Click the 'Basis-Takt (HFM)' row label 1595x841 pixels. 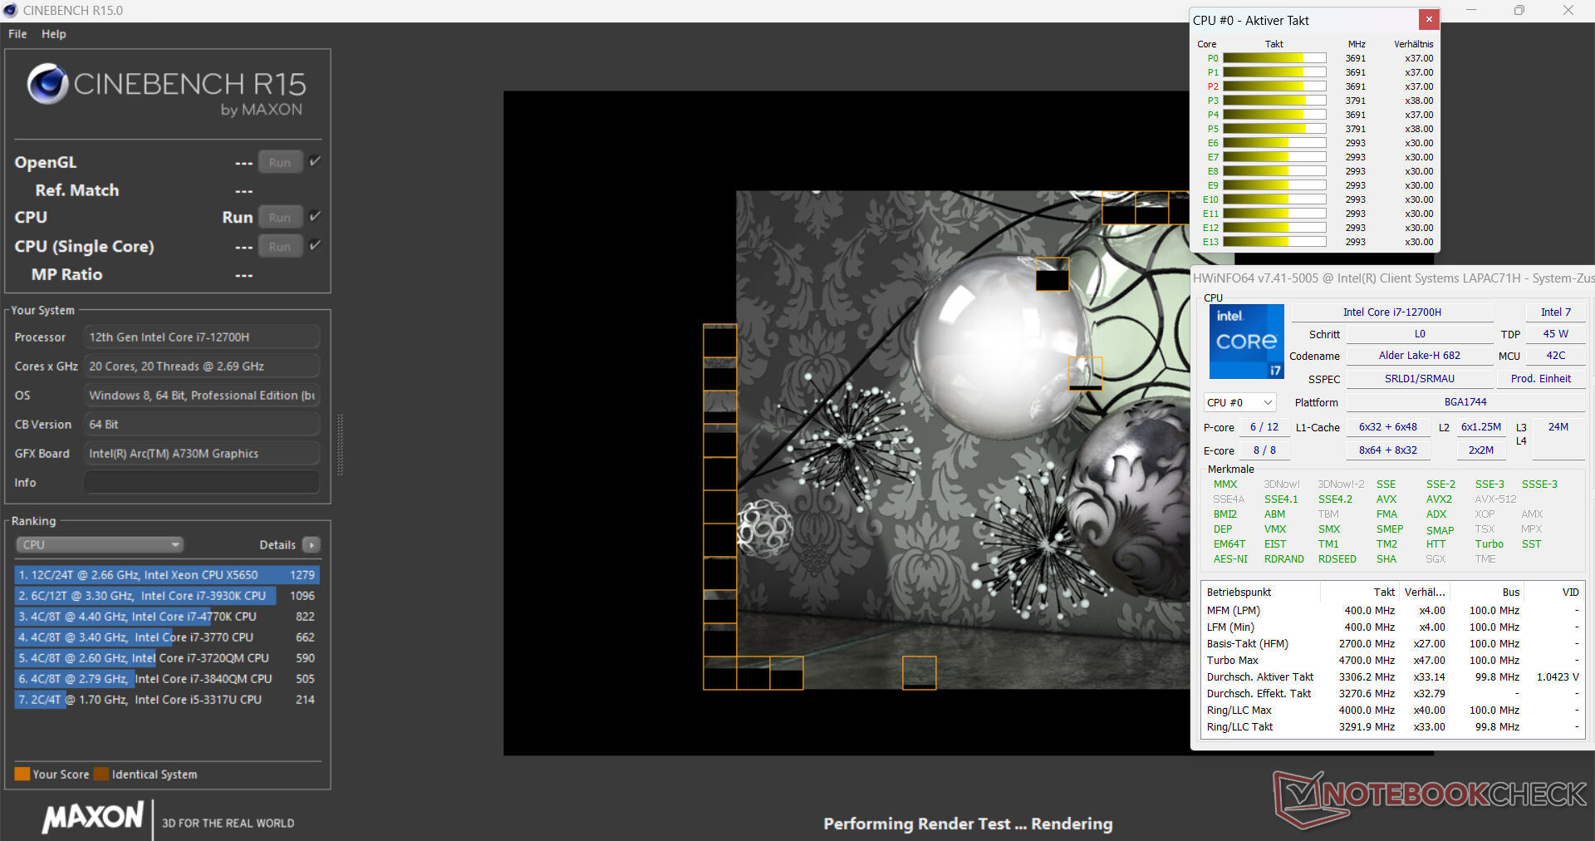click(x=1247, y=644)
